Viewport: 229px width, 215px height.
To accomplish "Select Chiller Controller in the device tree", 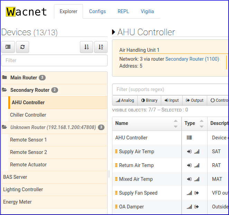I will click(x=28, y=115).
